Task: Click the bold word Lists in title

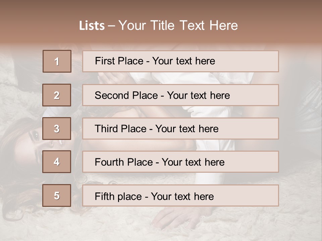Action: pyautogui.click(x=92, y=26)
